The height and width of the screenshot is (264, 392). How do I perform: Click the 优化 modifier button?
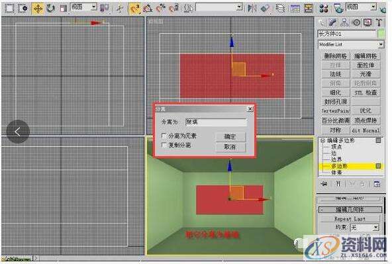[366, 110]
